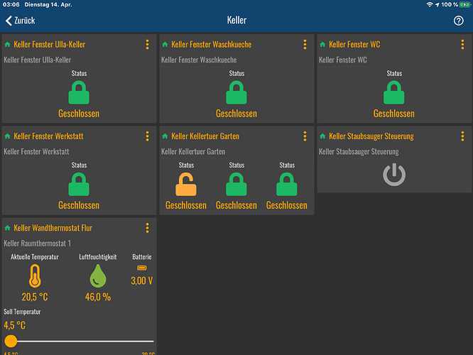Click the orange unlocked padlock in Kellertuer Garten
This screenshot has width=473, height=355.
186,185
